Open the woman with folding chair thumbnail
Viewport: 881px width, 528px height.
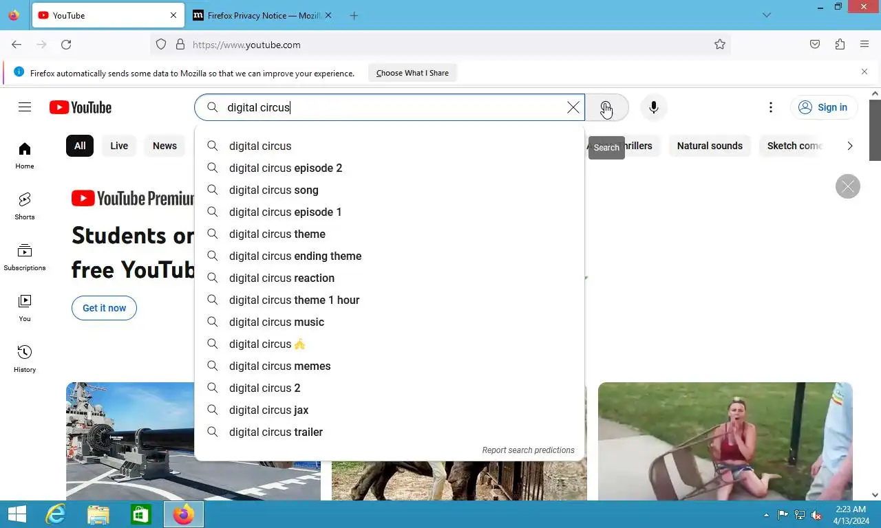[725, 441]
